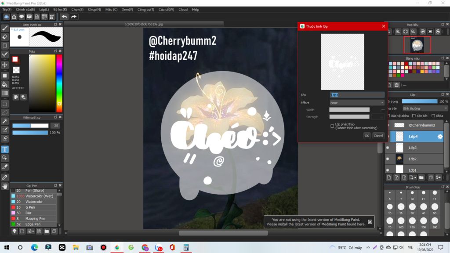Select the Move tool

(5, 65)
